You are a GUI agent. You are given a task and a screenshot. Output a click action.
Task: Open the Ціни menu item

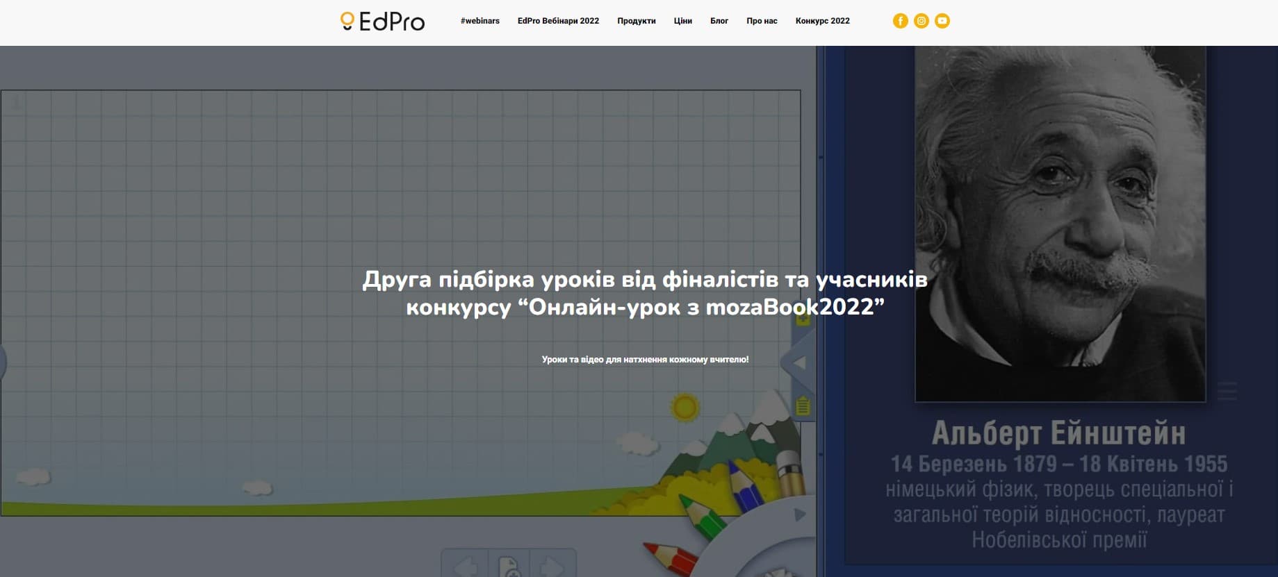(683, 21)
